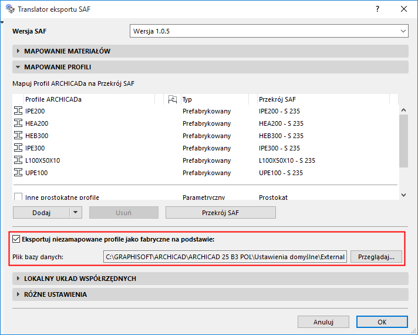Uncheck Eksportuj niezamapowane profile jako fabryczne
Viewport: 418px width, 335px height.
16,239
